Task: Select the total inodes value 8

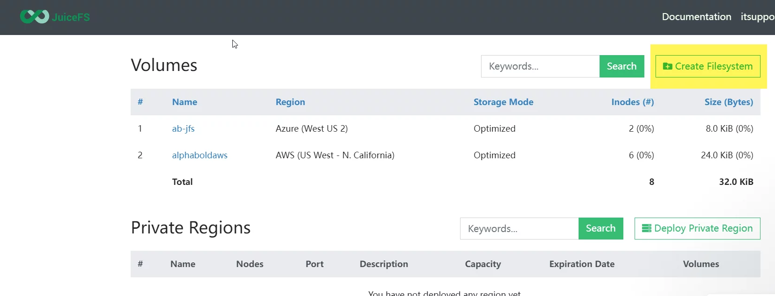Action: [x=651, y=182]
